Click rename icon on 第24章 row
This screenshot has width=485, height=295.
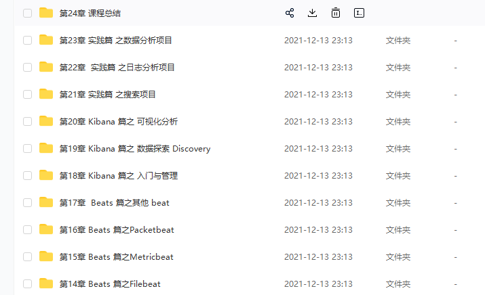point(359,13)
